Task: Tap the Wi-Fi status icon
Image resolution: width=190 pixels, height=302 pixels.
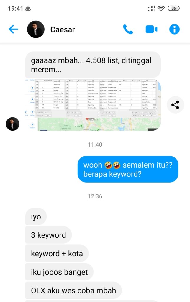Action: pyautogui.click(x=161, y=8)
